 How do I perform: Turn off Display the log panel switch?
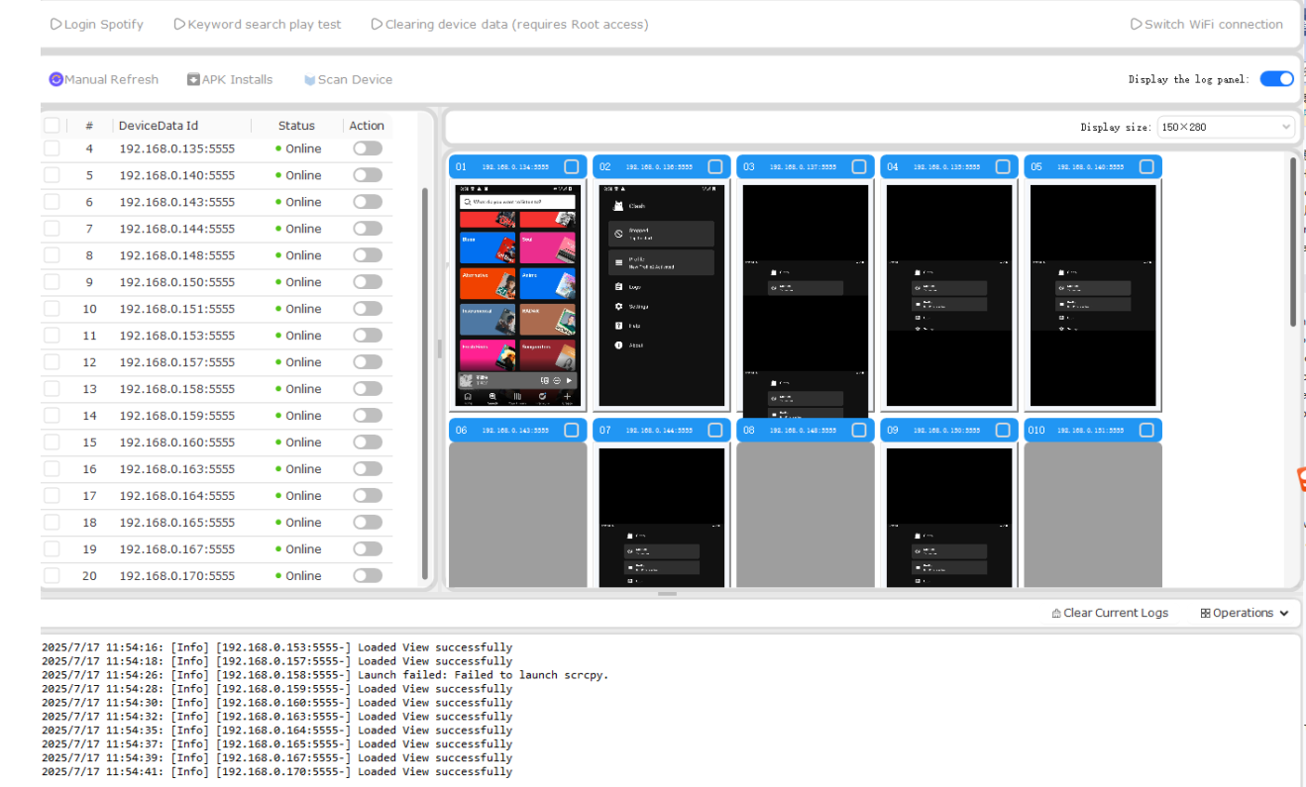(x=1276, y=79)
